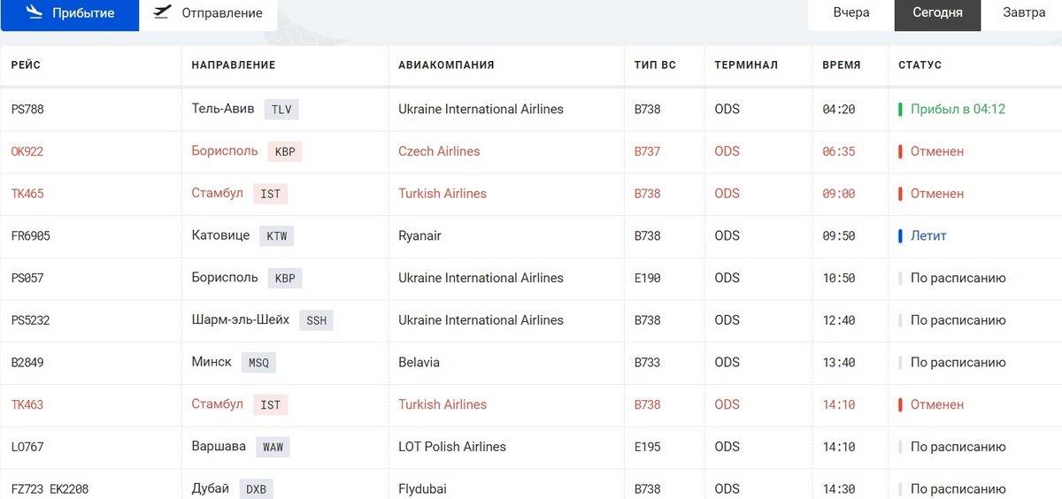
Task: Click the departure plane icon beside Отправление
Action: pyautogui.click(x=162, y=12)
